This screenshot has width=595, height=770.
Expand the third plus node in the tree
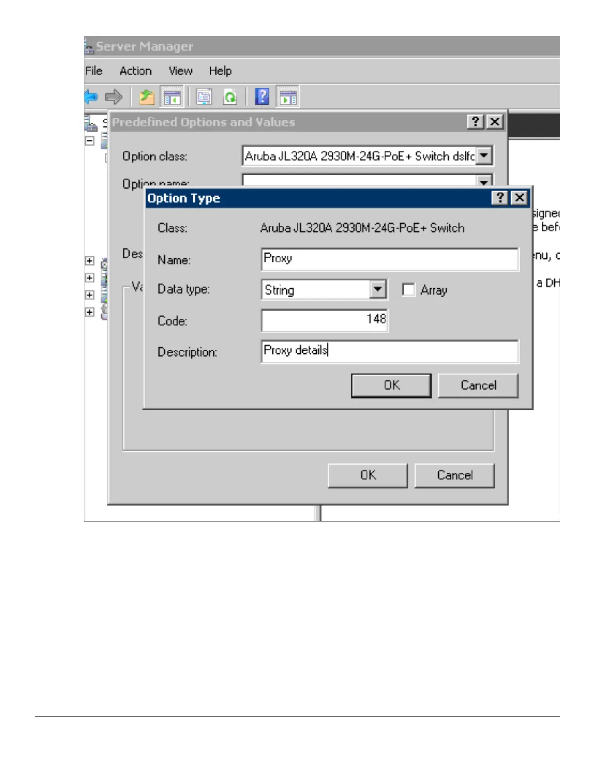point(89,295)
